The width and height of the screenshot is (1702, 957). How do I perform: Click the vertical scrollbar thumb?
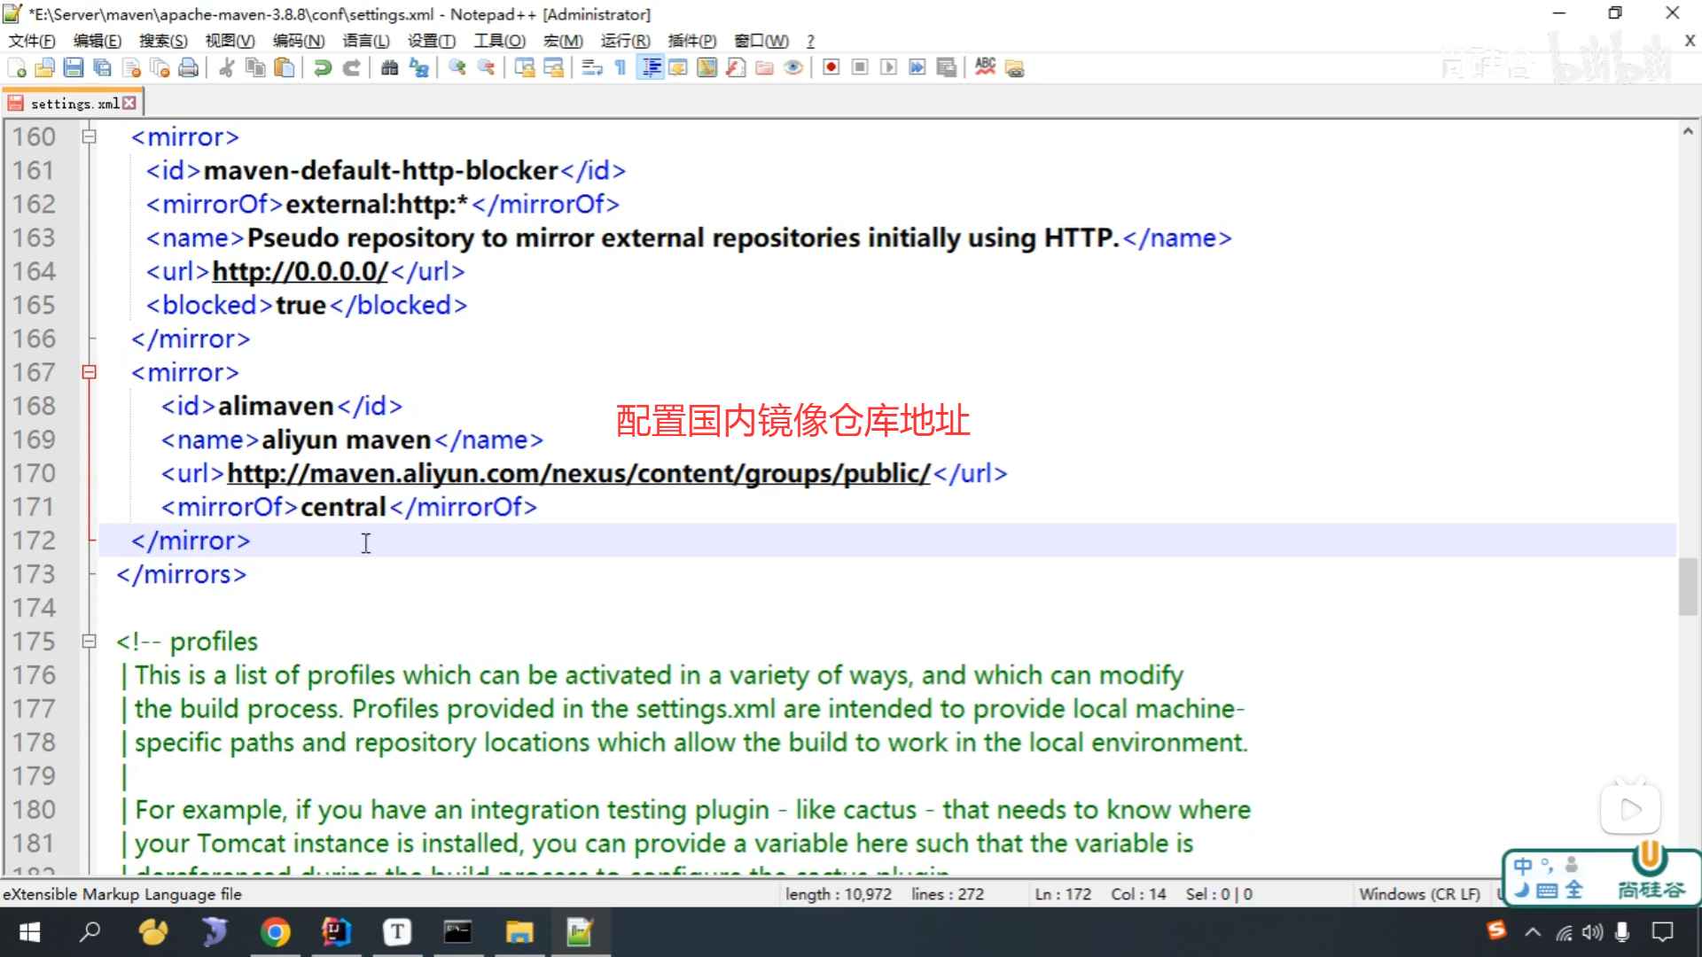pos(1688,585)
